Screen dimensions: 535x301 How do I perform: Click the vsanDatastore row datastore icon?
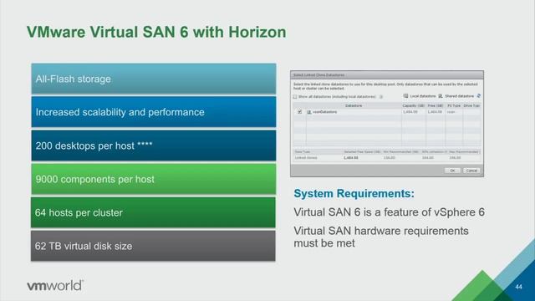coord(309,112)
